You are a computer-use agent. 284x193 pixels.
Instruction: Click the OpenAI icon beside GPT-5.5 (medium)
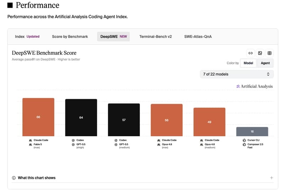pos(116,144)
